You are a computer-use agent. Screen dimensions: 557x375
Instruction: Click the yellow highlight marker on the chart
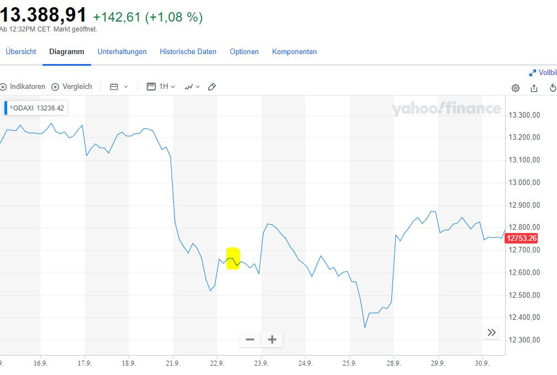point(232,258)
